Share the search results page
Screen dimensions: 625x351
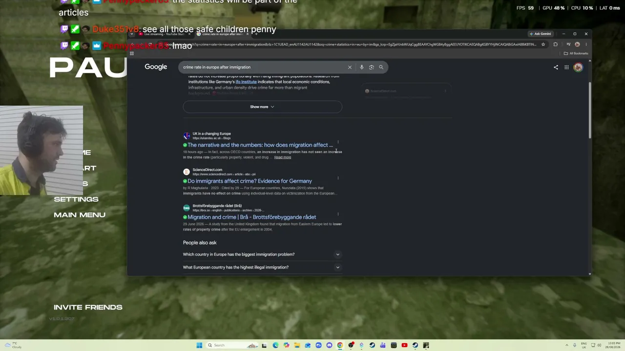coord(556,67)
